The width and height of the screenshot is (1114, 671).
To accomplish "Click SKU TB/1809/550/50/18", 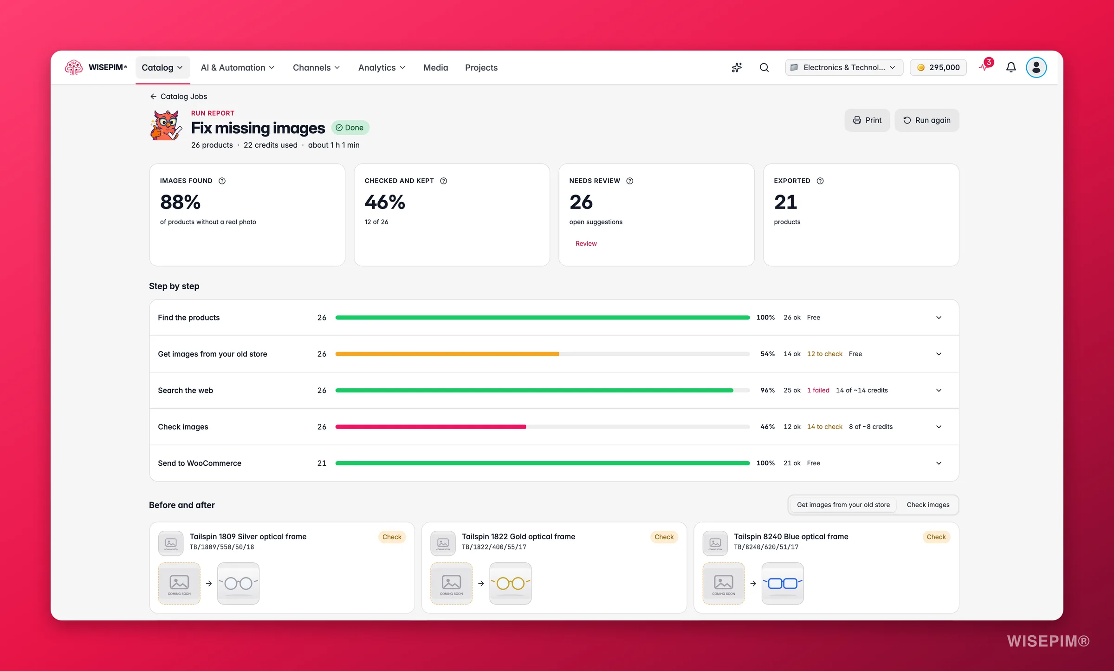I will (x=222, y=547).
